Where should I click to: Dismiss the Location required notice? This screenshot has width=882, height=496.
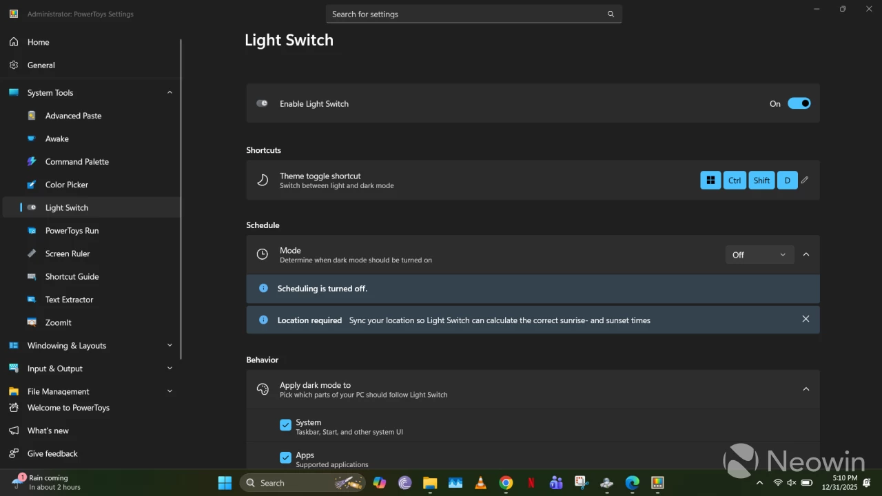806,319
